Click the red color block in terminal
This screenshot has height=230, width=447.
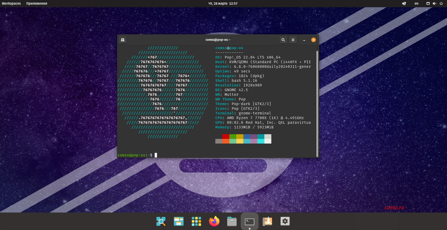point(226,136)
